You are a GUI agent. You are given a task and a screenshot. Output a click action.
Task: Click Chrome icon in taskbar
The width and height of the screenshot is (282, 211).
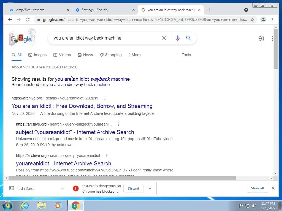pyautogui.click(x=75, y=206)
